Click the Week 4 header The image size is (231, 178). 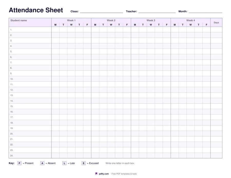tap(191, 20)
